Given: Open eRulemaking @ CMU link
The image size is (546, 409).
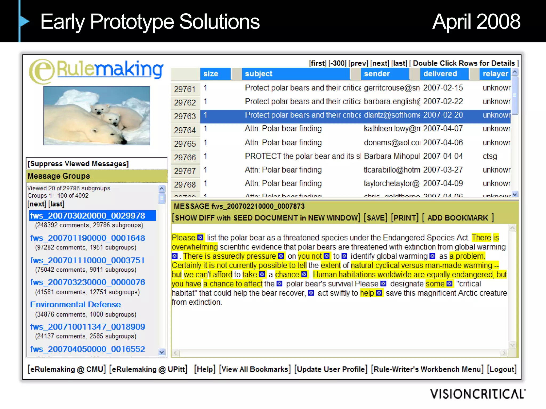Looking at the screenshot, I should pyautogui.click(x=67, y=369).
